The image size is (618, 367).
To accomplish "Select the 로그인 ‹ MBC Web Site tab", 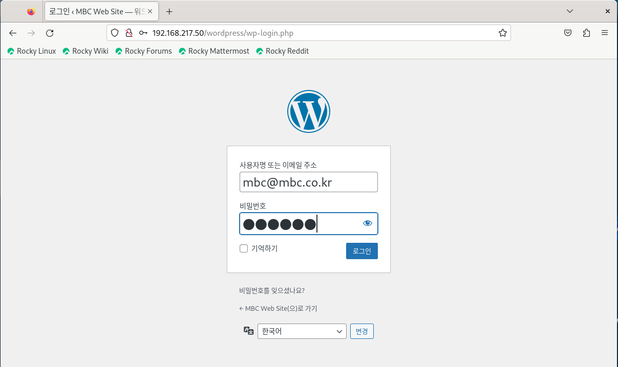I will point(100,11).
